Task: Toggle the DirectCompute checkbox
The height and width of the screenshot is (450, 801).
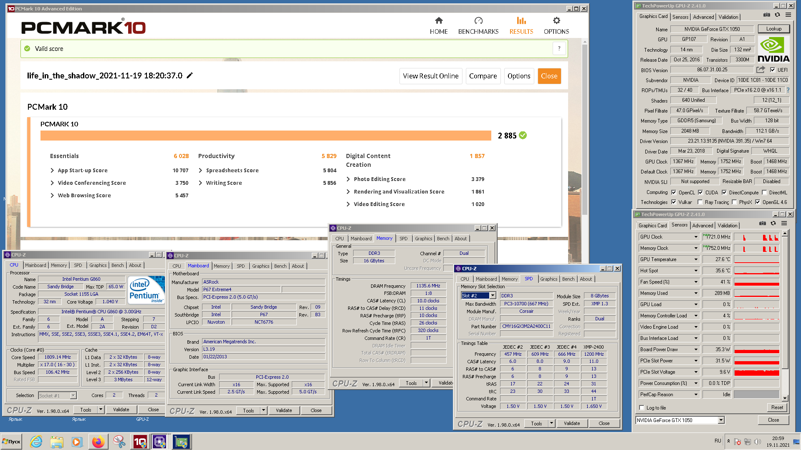Action: coord(724,192)
